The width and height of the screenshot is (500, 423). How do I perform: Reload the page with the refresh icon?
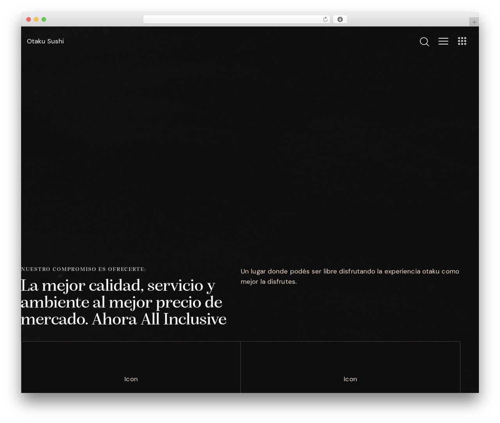point(325,20)
